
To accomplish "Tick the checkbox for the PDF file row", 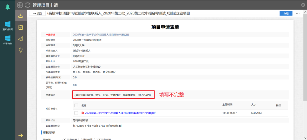I will [x=76, y=113].
